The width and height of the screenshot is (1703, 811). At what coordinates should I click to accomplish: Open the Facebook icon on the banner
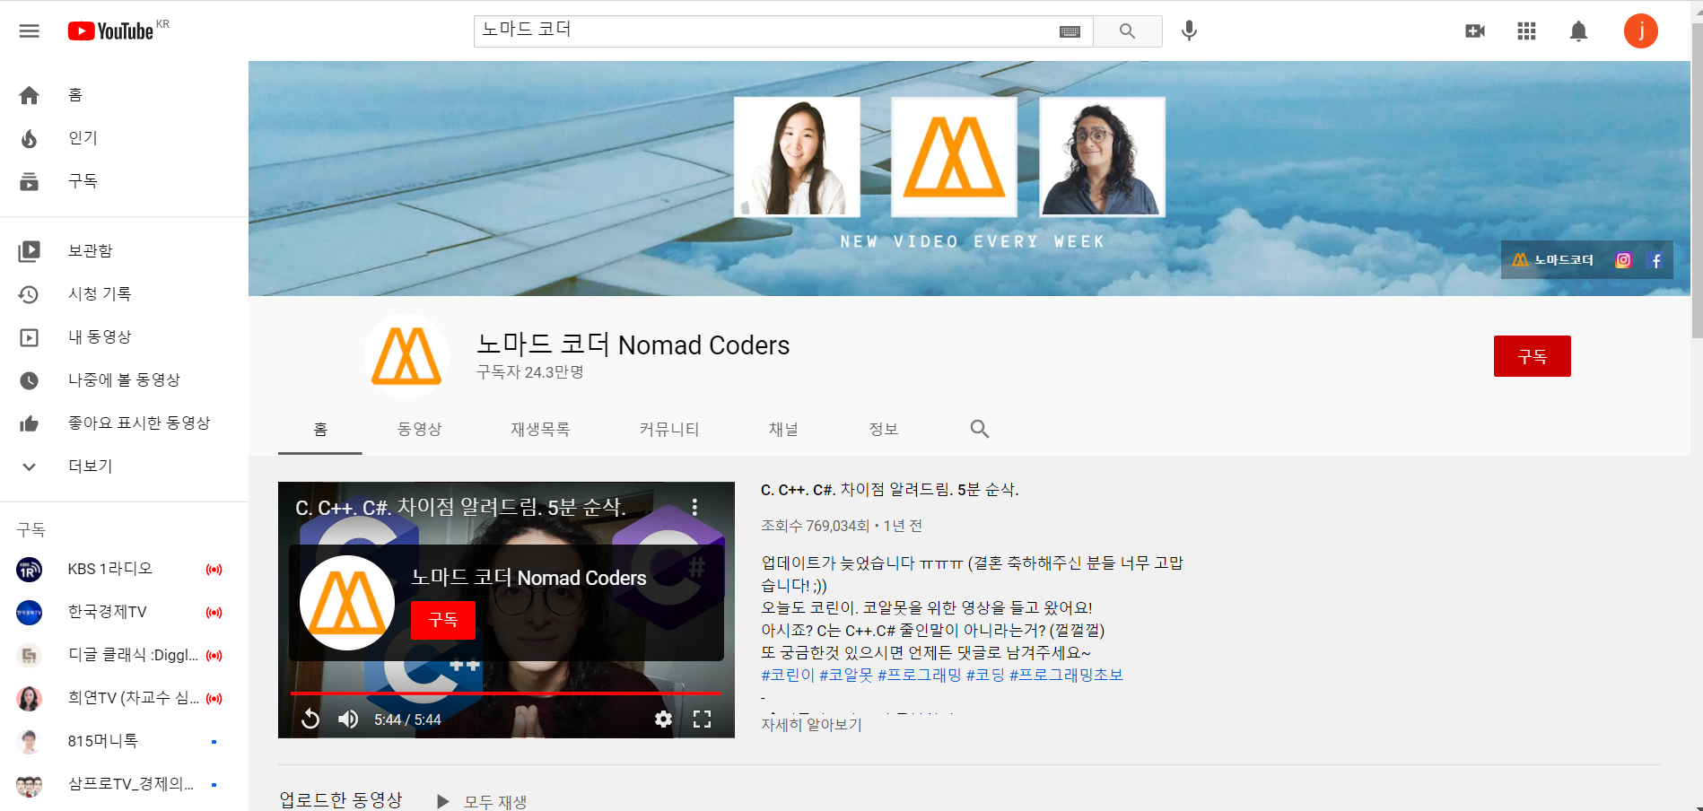pos(1656,260)
